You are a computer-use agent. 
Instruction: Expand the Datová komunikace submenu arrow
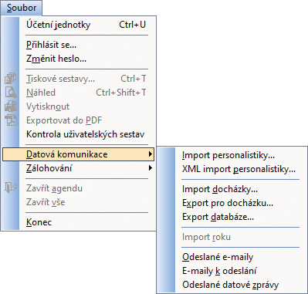tap(151, 154)
